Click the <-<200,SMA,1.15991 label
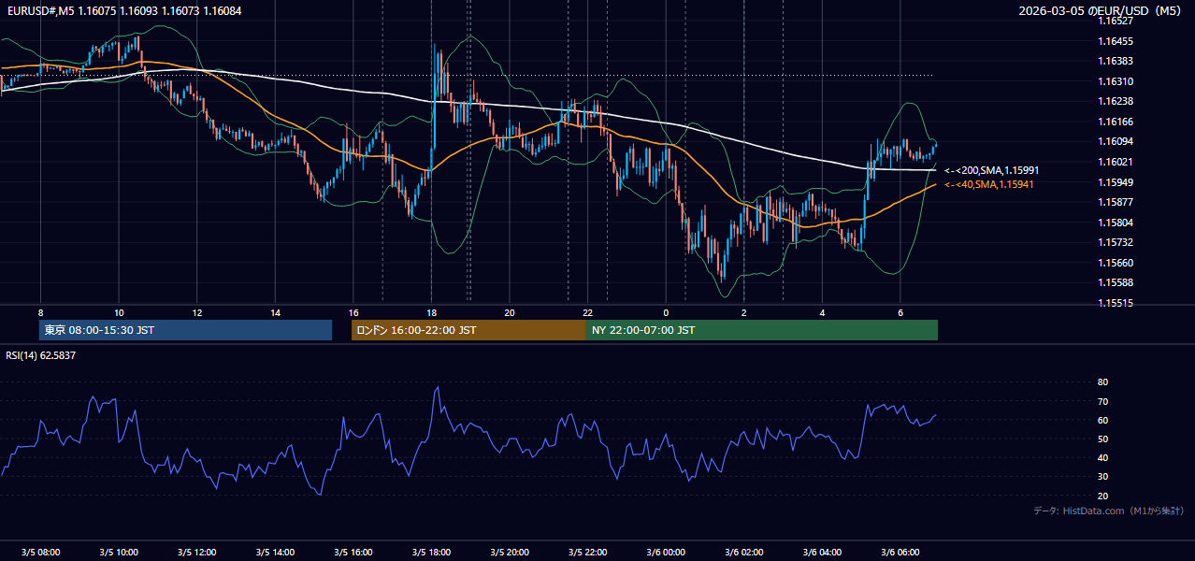Viewport: 1195px width, 561px height. [991, 171]
